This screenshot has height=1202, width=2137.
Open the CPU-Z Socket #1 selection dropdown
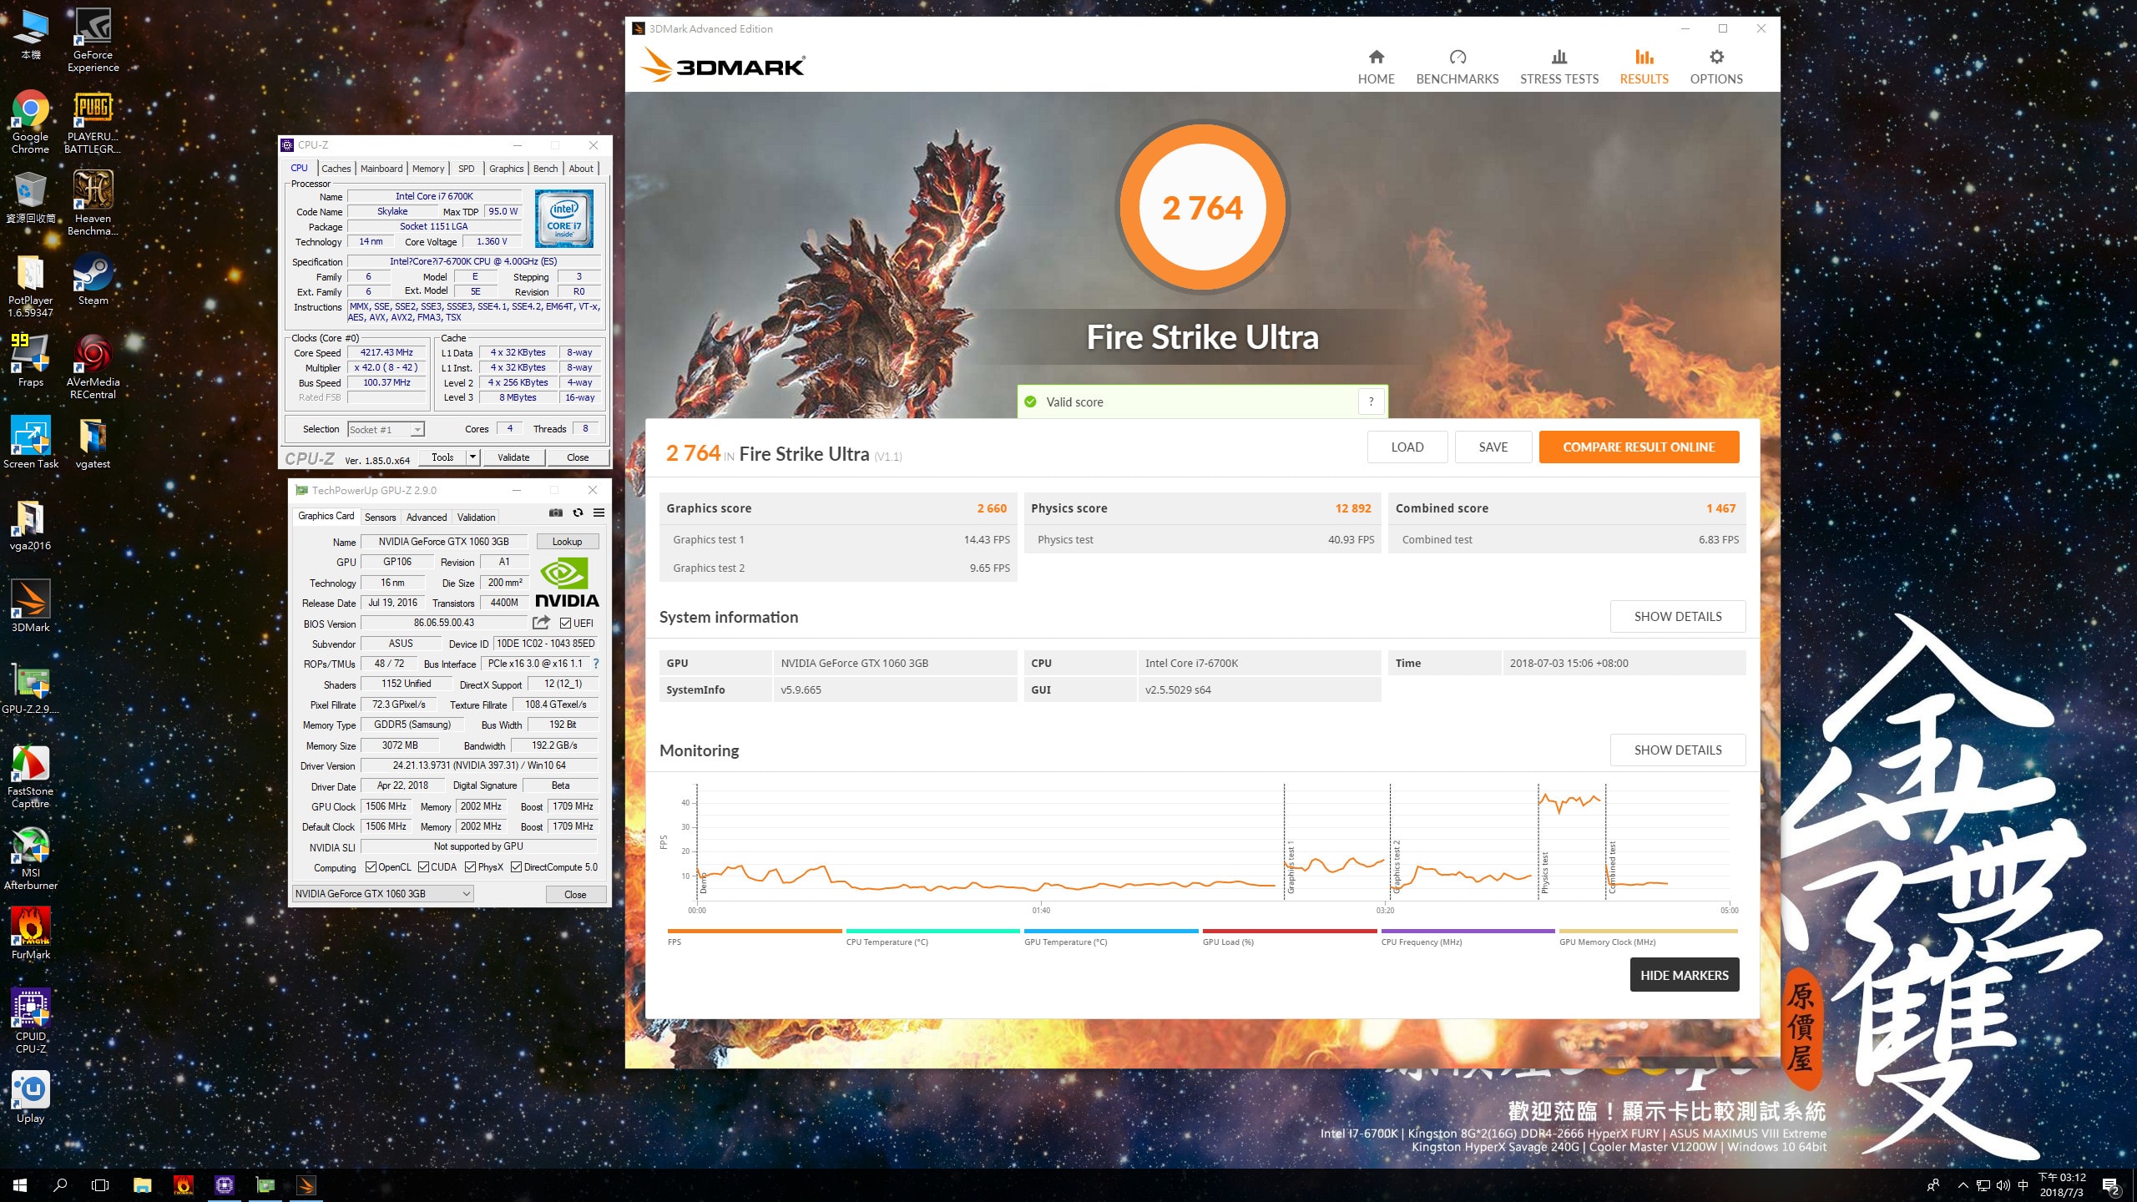tap(417, 430)
